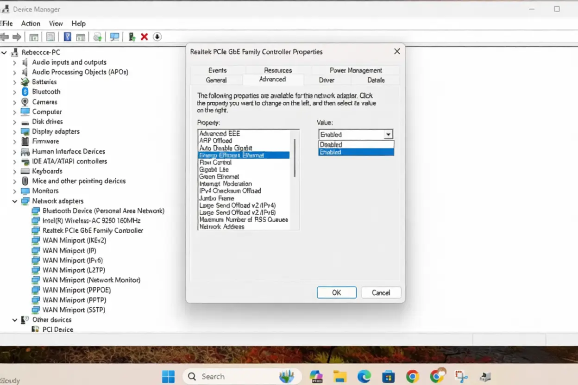Expand the Mice and other pointing devices node

14,181
